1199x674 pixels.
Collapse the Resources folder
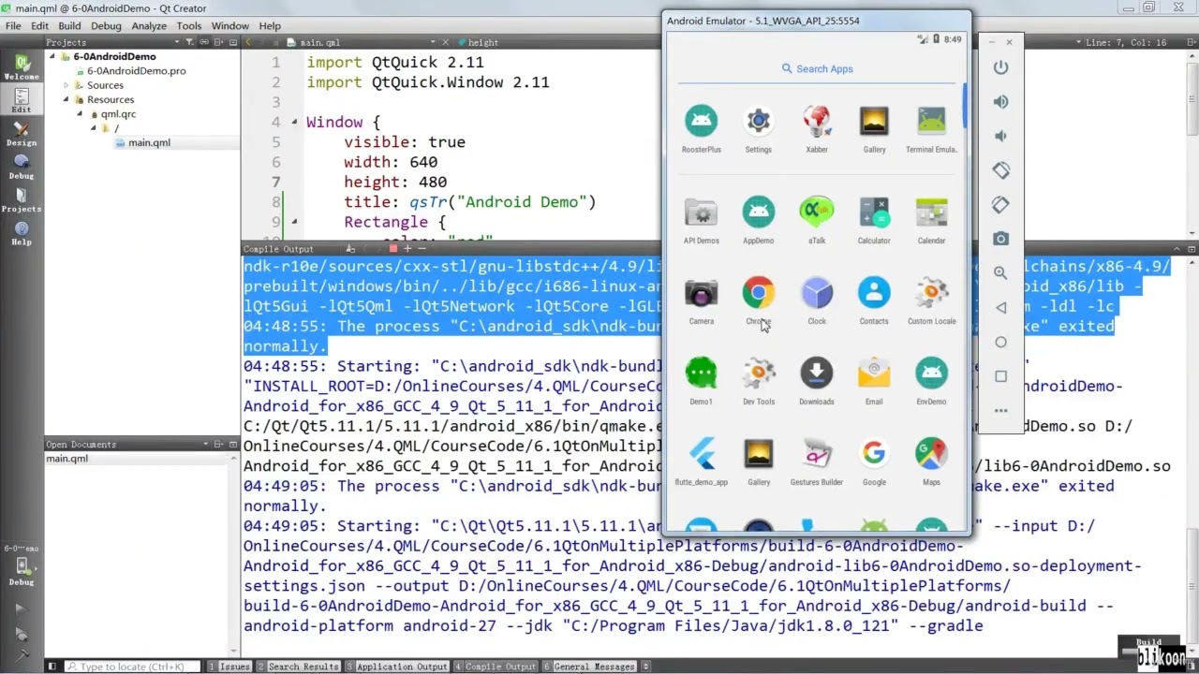tap(66, 99)
